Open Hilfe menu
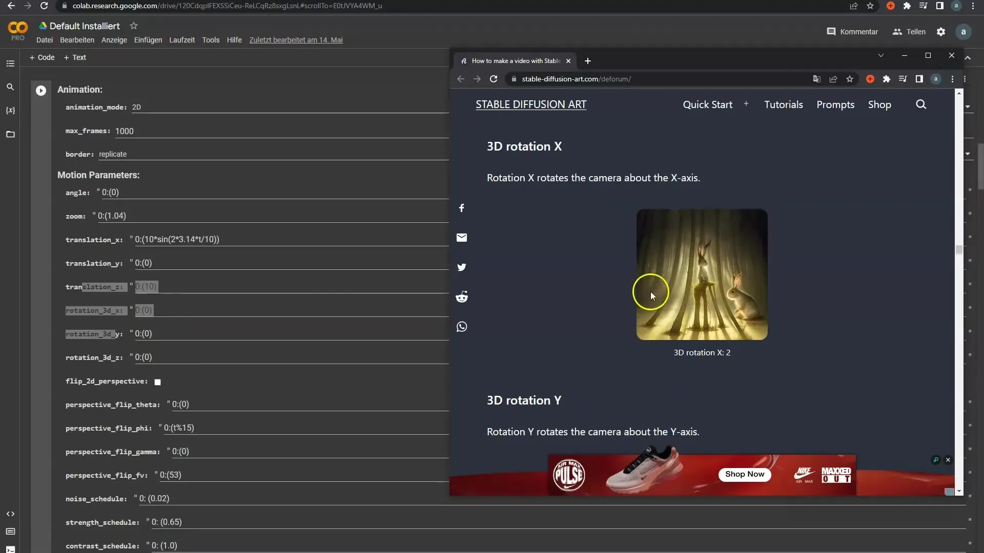Image resolution: width=984 pixels, height=553 pixels. coord(234,40)
